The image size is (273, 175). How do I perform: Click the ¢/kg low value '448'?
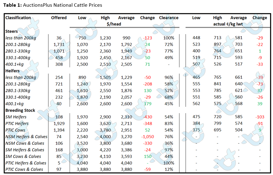pos(196,38)
